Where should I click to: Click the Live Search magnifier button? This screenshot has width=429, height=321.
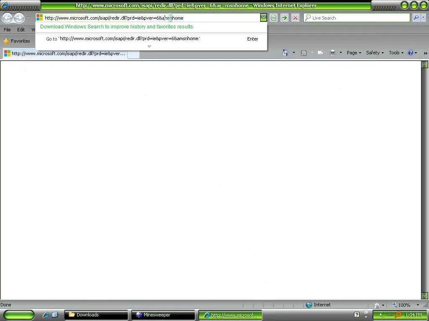click(416, 18)
